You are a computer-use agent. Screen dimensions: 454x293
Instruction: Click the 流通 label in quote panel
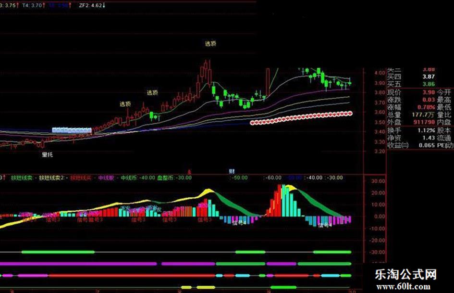click(444, 138)
